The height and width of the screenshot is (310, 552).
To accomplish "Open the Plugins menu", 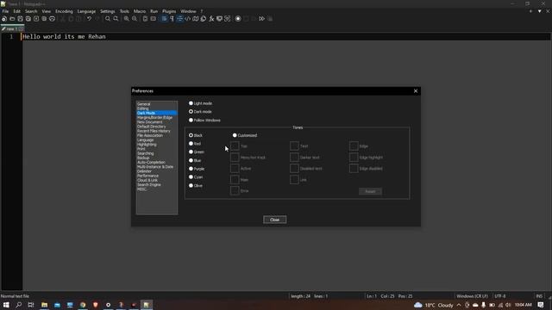I will coord(169,11).
